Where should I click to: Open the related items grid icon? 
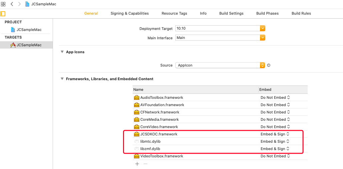[3, 4]
